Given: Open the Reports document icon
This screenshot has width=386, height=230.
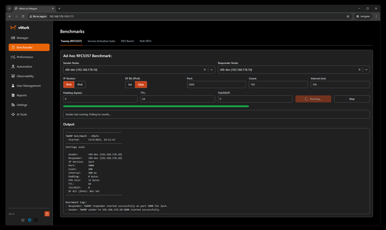Looking at the screenshot, I should pos(13,95).
